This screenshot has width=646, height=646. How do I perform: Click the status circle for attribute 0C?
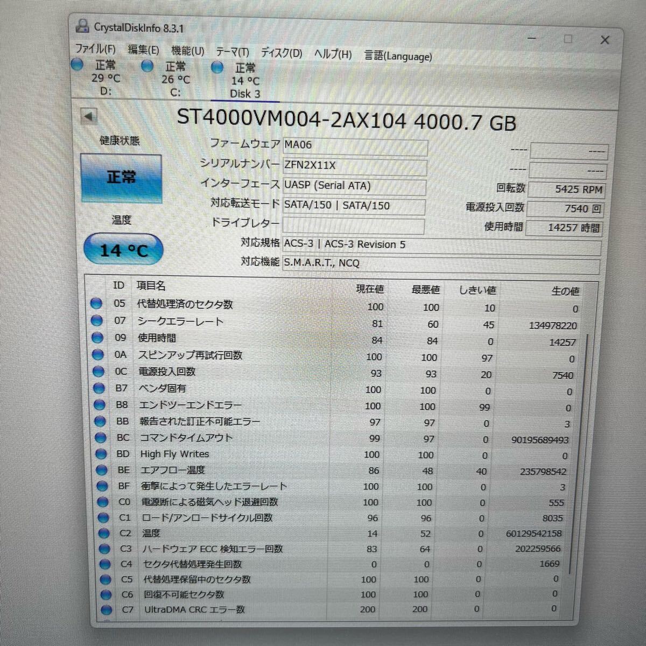(99, 371)
